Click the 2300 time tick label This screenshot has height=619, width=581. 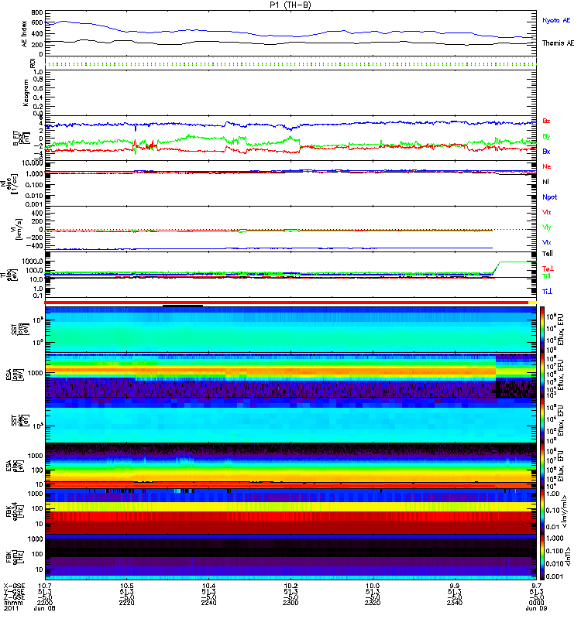coord(290,603)
